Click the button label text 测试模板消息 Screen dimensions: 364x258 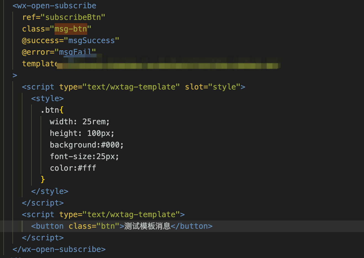point(147,226)
